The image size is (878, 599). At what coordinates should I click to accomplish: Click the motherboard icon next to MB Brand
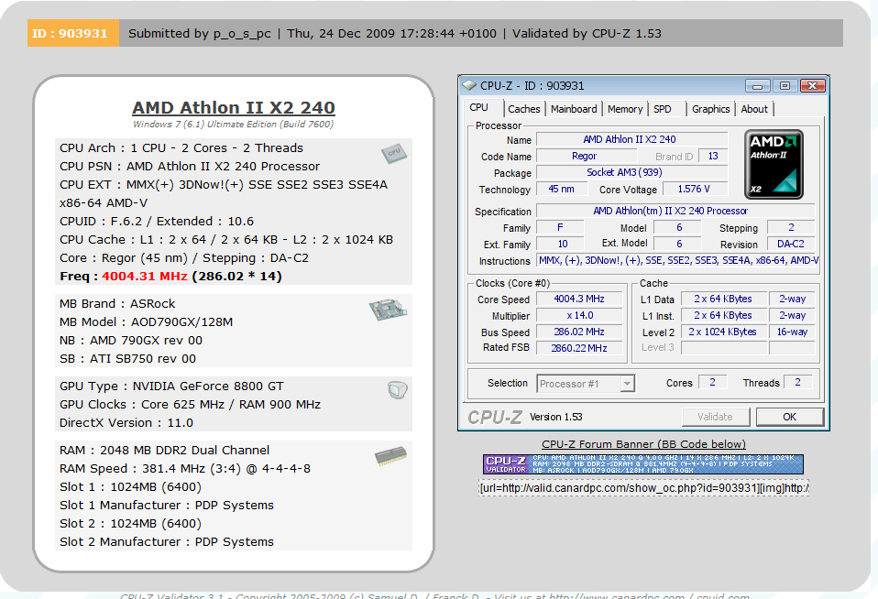[388, 309]
